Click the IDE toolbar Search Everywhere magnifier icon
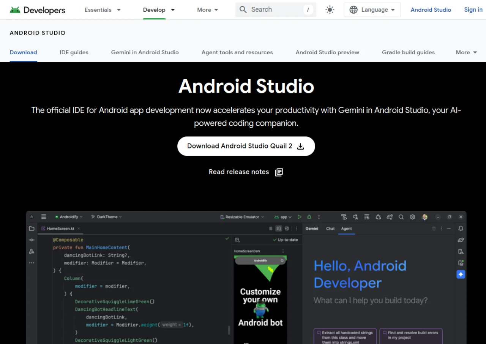 [401, 217]
